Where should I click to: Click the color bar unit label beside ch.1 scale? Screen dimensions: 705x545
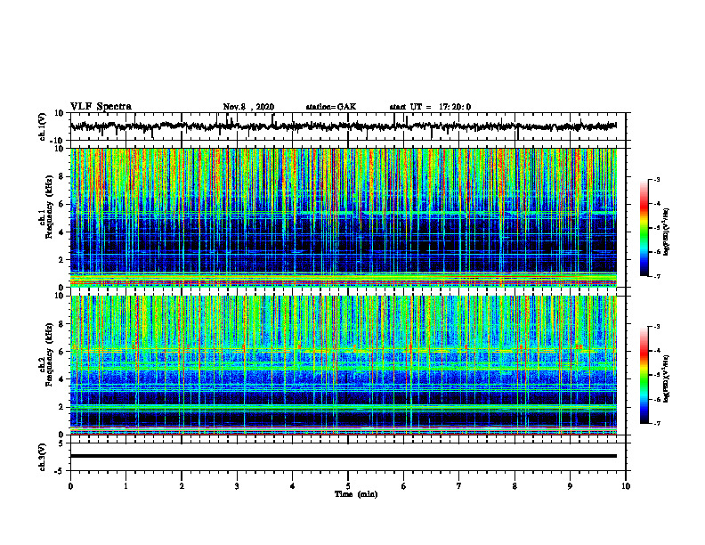pos(667,232)
